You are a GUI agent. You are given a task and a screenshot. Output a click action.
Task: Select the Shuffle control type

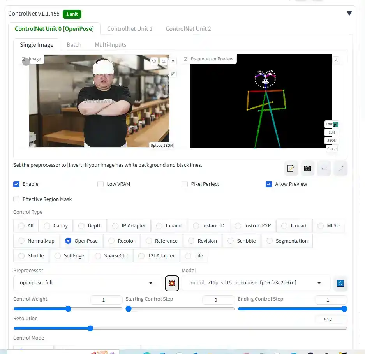(x=31, y=256)
